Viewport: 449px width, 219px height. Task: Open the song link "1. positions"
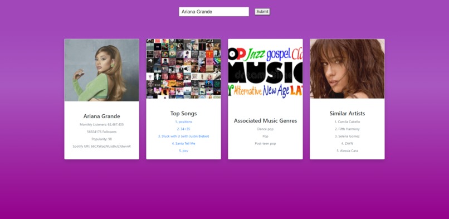pyautogui.click(x=183, y=121)
